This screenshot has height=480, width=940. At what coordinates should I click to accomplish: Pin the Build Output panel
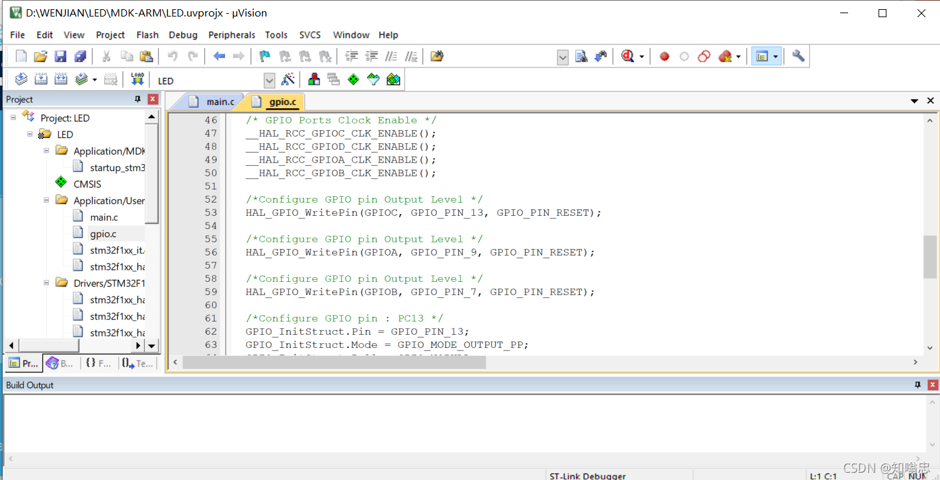coord(918,385)
